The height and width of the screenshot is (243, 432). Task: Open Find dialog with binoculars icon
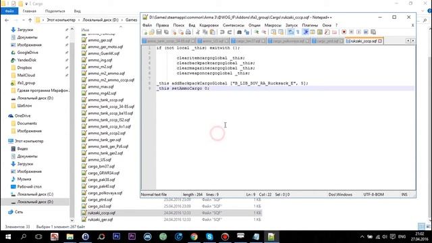point(239,32)
